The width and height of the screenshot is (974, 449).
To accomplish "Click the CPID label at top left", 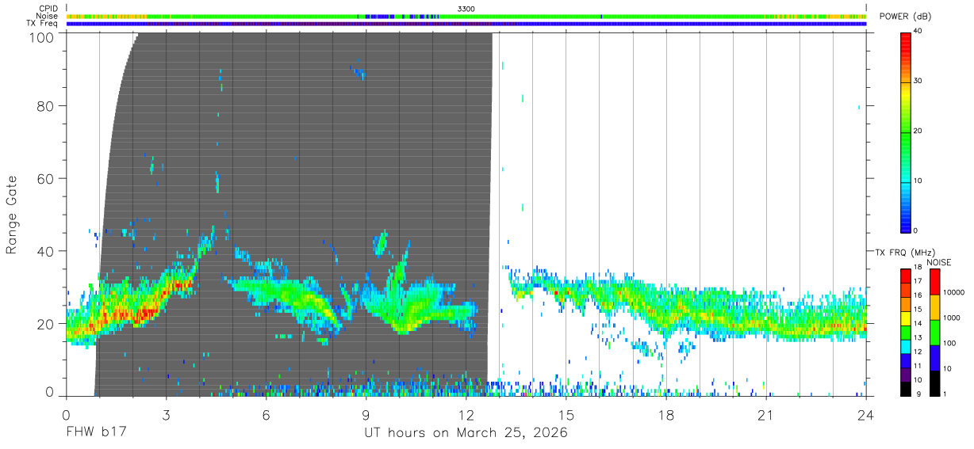I will point(48,9).
